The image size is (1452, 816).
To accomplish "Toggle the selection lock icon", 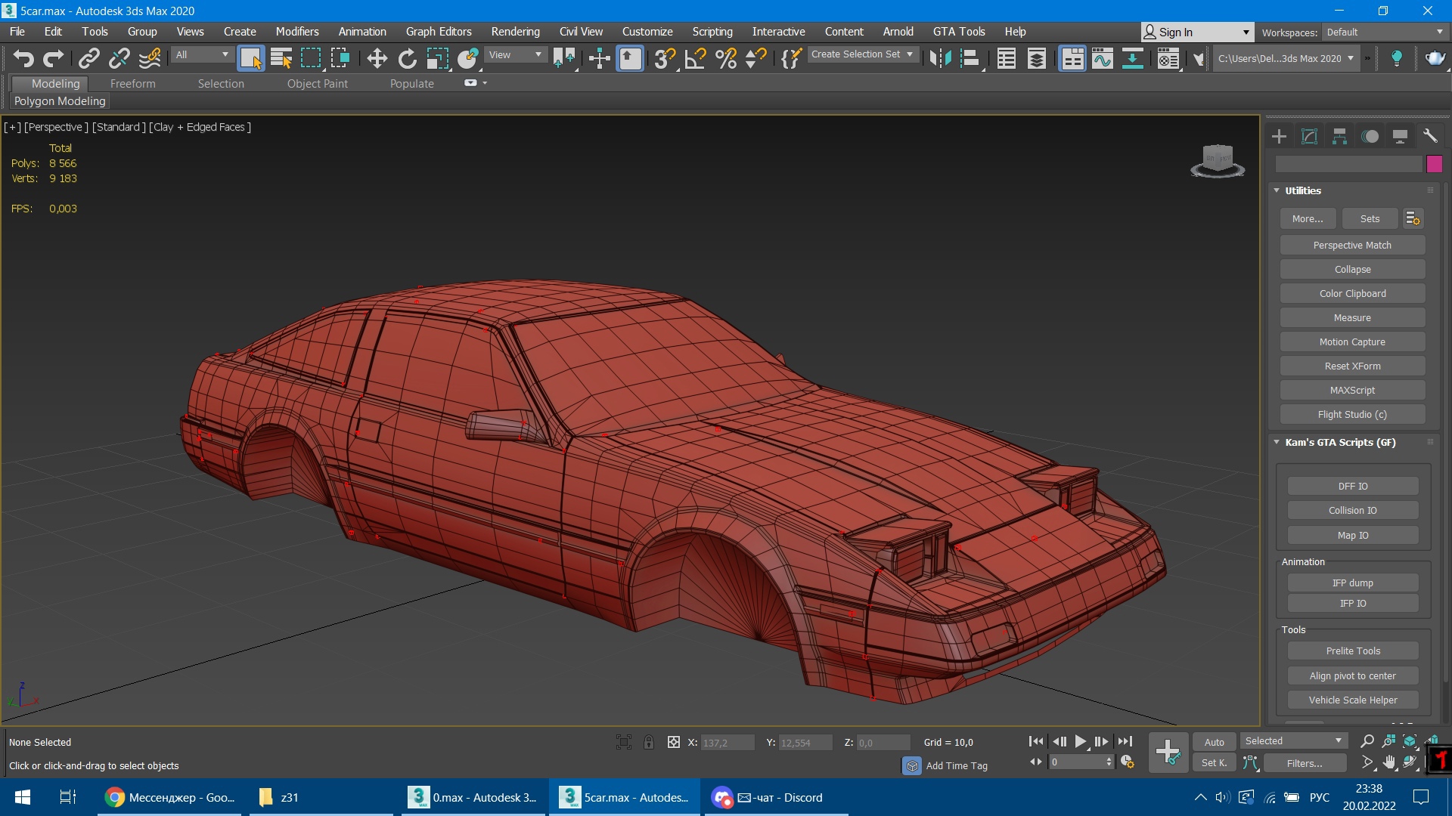I will coord(649,743).
